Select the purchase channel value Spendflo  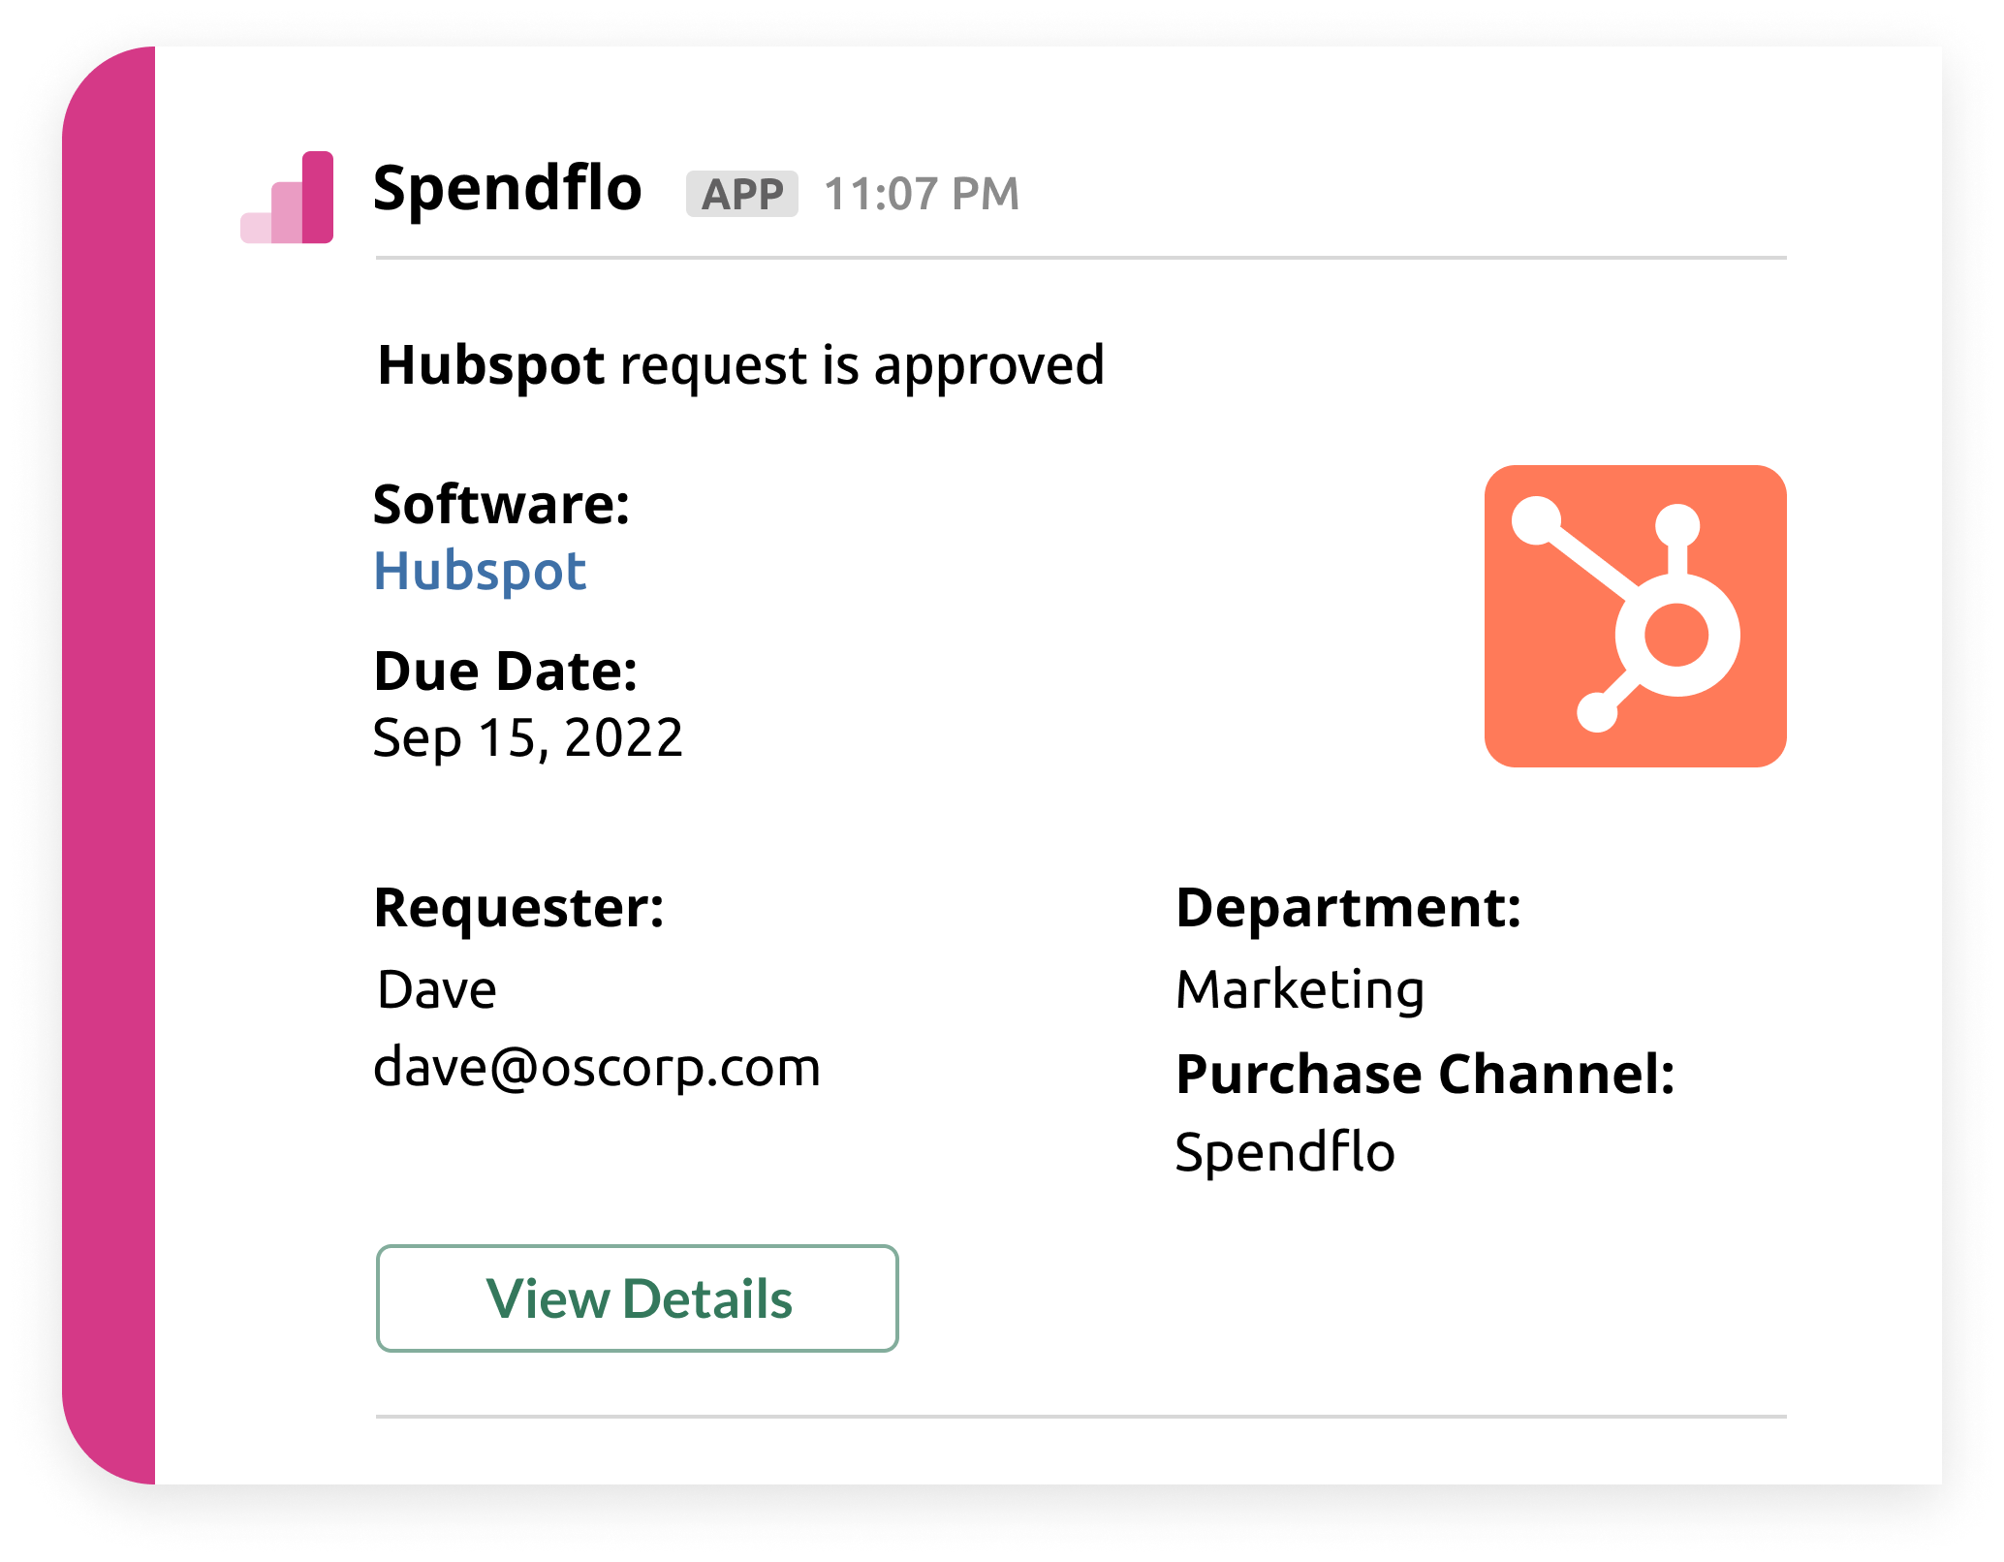pos(1285,1152)
